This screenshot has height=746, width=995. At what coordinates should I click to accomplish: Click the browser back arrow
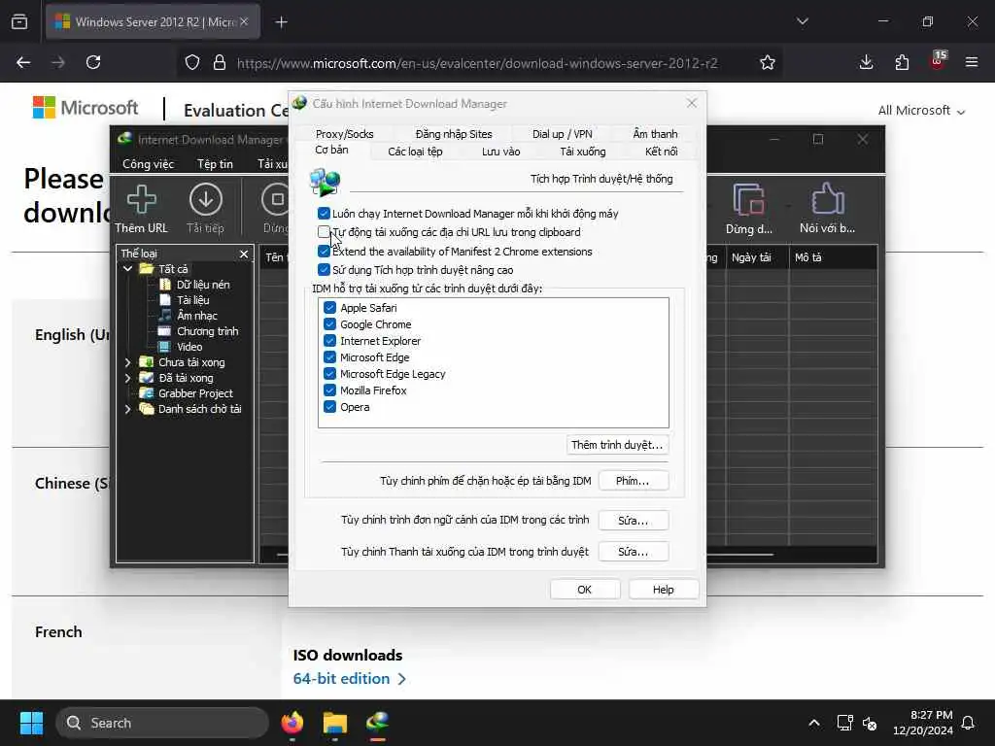[23, 62]
